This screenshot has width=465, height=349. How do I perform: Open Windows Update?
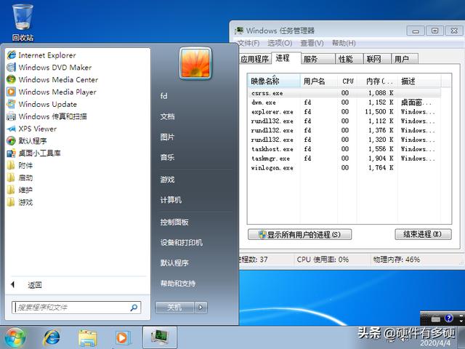[42, 104]
